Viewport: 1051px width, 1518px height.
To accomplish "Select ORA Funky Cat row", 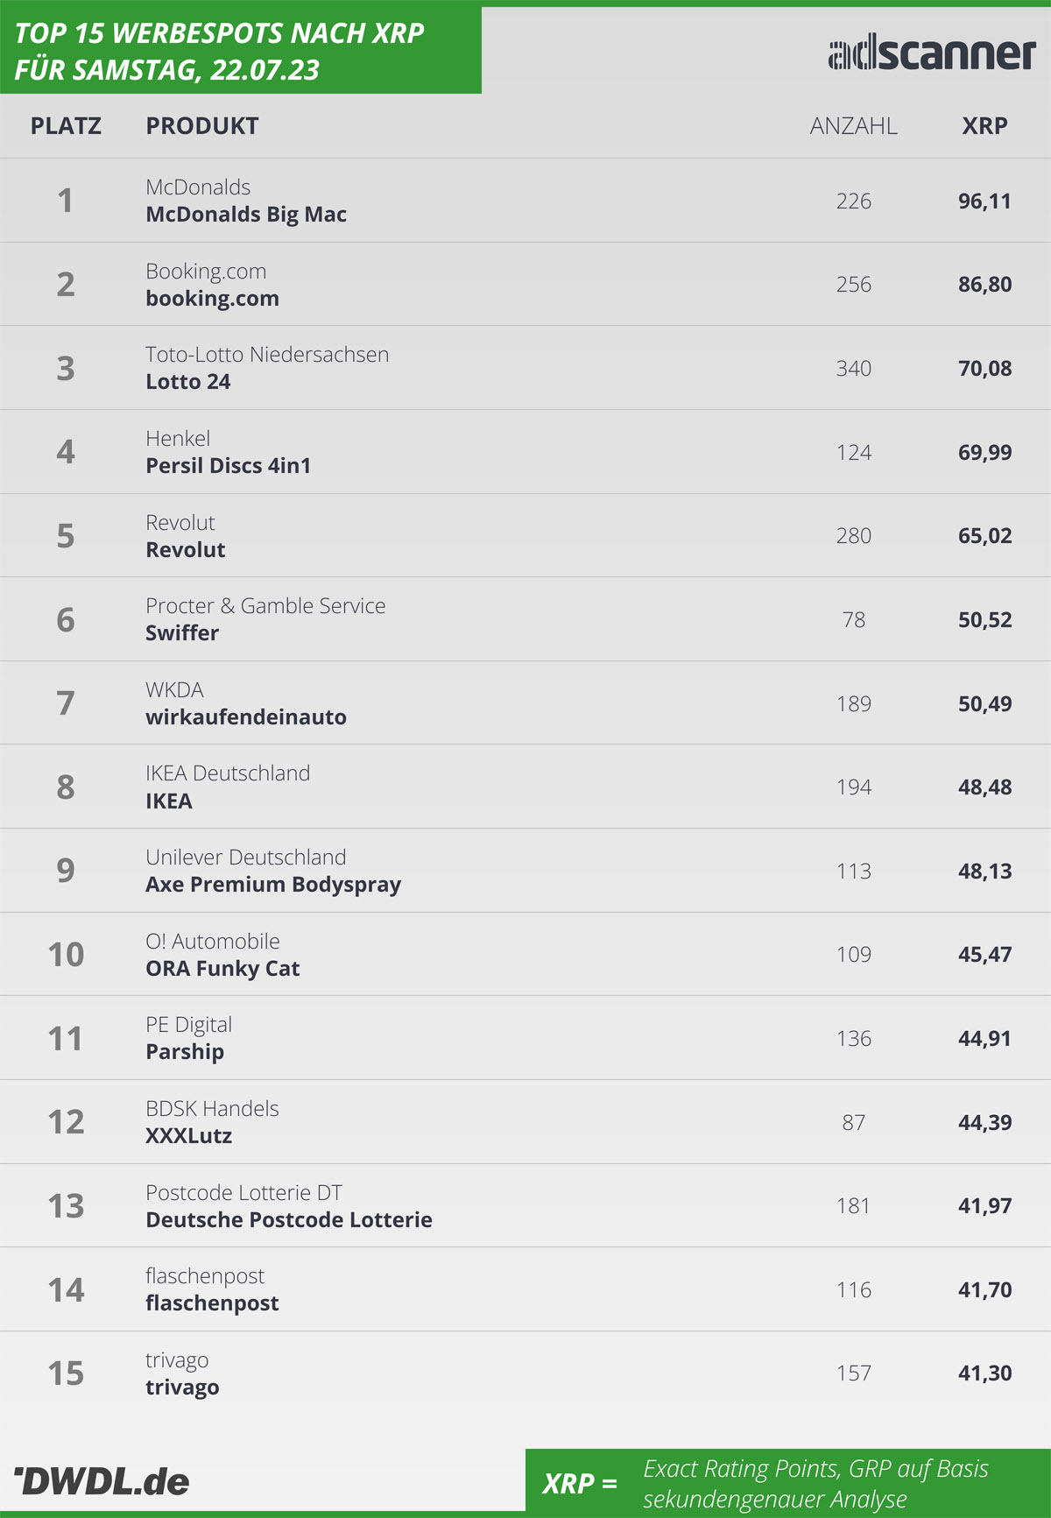I will click(525, 954).
